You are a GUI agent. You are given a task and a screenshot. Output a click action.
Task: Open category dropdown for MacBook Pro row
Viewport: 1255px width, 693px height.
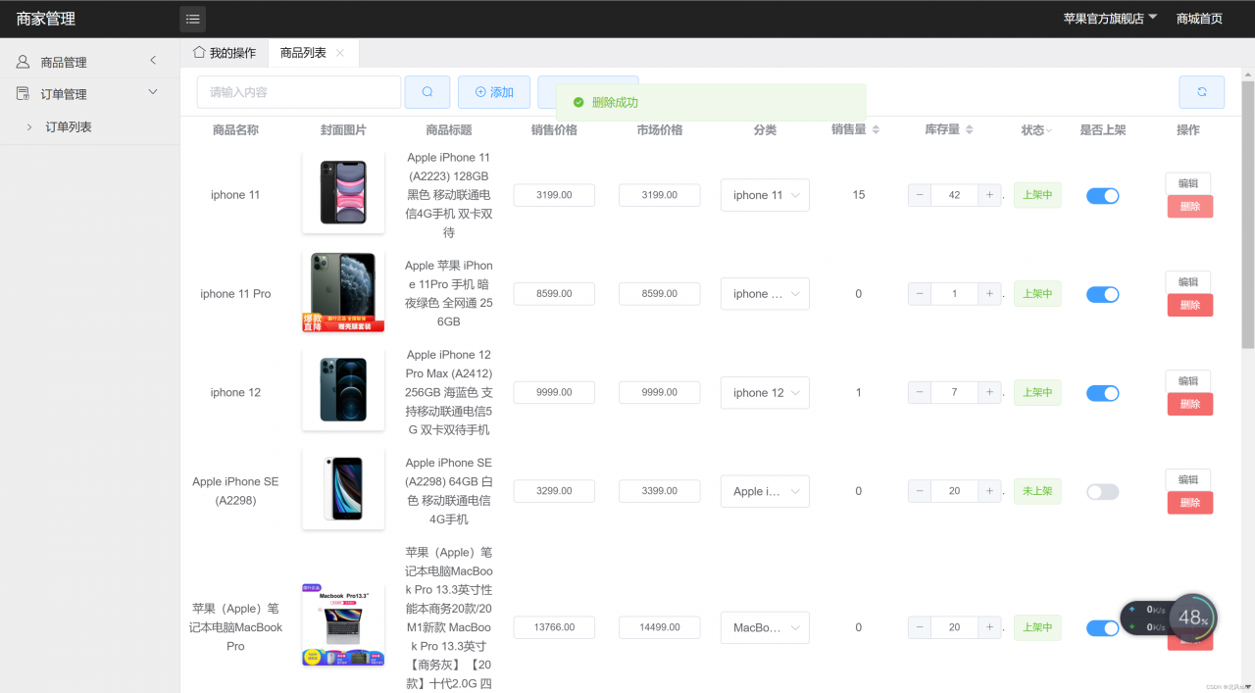[765, 627]
